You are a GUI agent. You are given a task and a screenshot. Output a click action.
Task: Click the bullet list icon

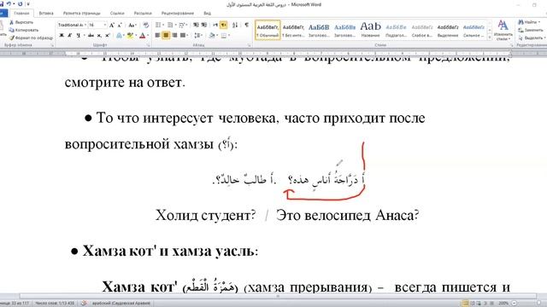click(158, 25)
